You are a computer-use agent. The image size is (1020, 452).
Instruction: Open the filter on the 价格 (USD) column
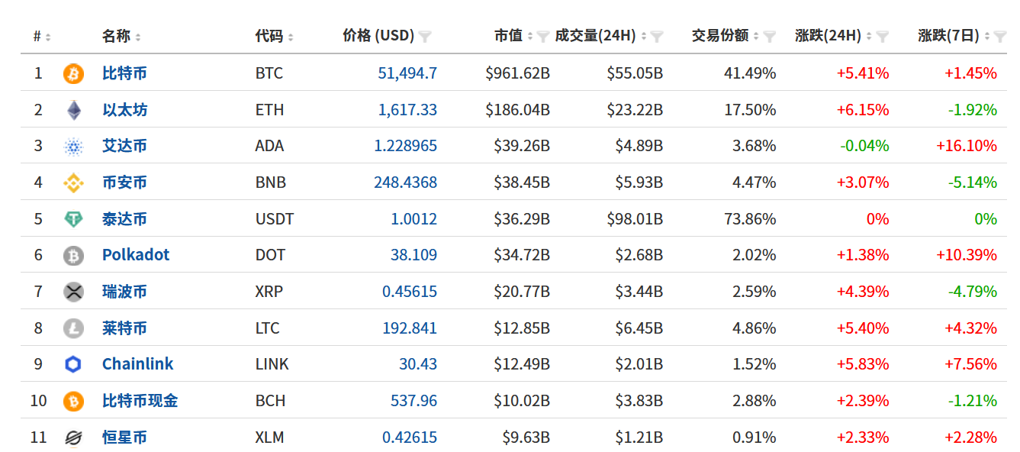(x=425, y=37)
